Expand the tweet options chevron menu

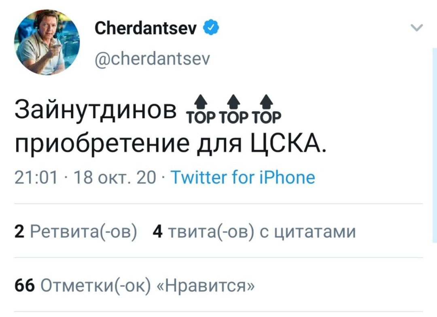tap(416, 28)
